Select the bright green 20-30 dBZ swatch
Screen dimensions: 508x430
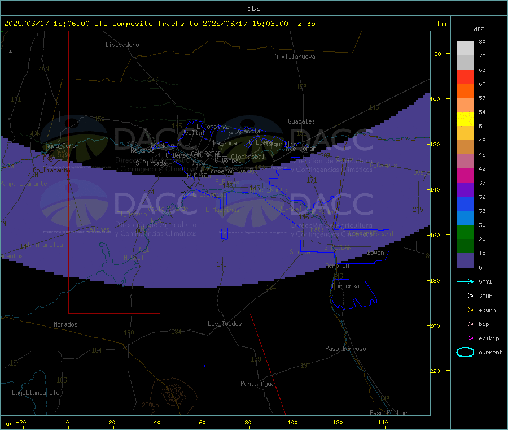tap(465, 232)
